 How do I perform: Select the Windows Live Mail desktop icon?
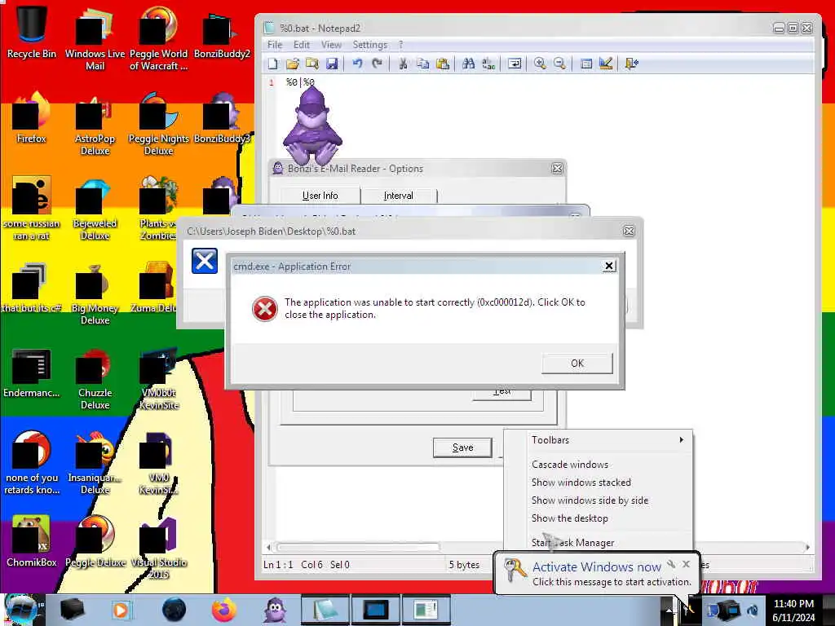coord(95,38)
